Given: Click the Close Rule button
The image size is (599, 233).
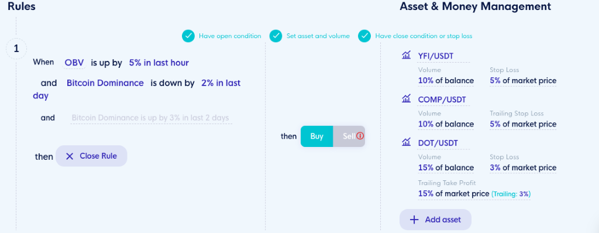Looking at the screenshot, I should point(91,156).
